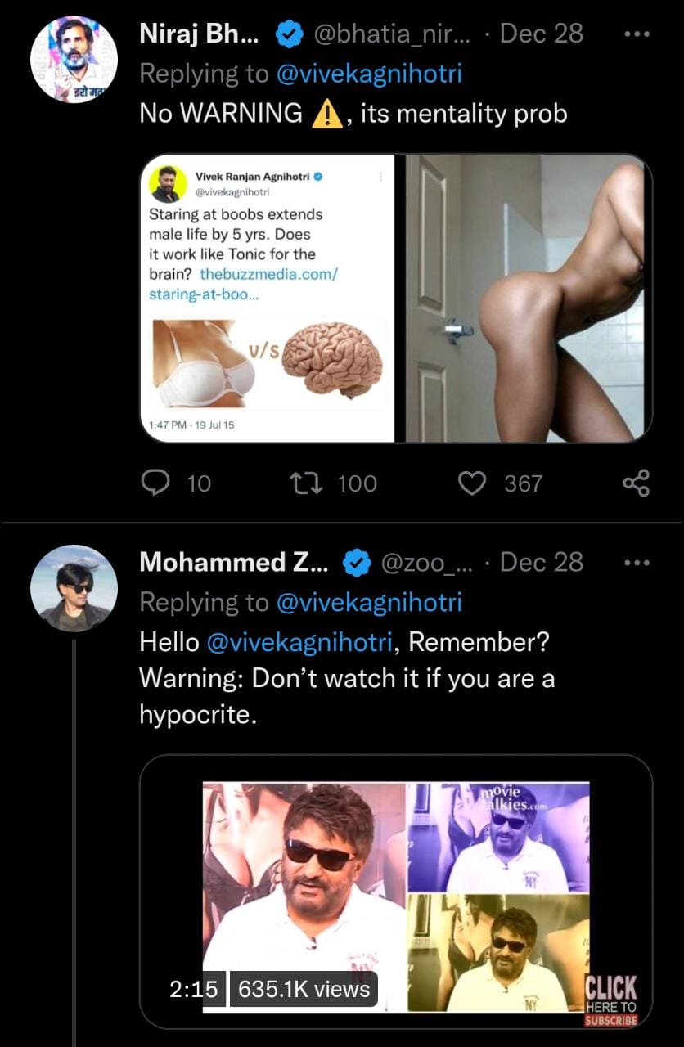Open the @vivekagnihotri link in Niraj's reply
The height and width of the screenshot is (1047, 684).
coord(370,74)
